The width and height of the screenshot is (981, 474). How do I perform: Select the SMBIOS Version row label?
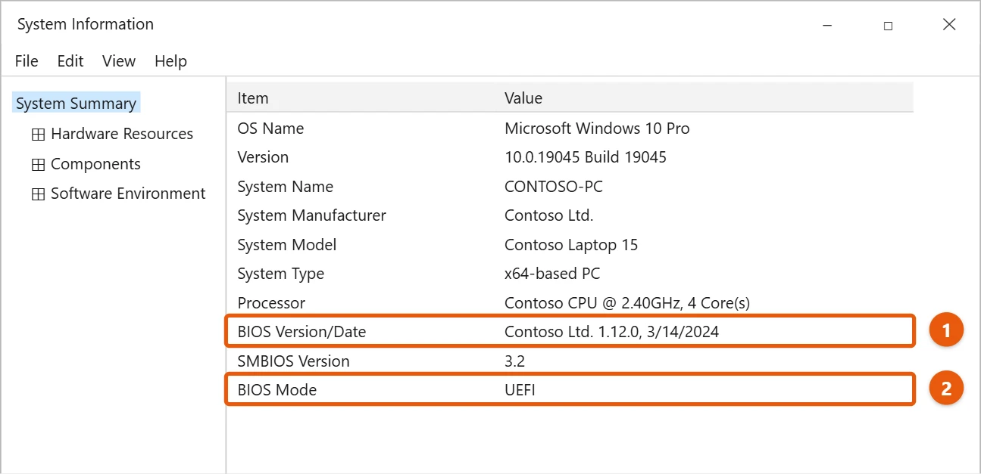[293, 361]
